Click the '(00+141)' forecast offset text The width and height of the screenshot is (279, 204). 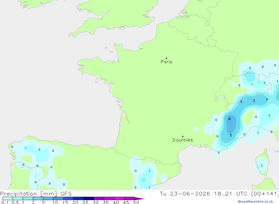coord(265,194)
